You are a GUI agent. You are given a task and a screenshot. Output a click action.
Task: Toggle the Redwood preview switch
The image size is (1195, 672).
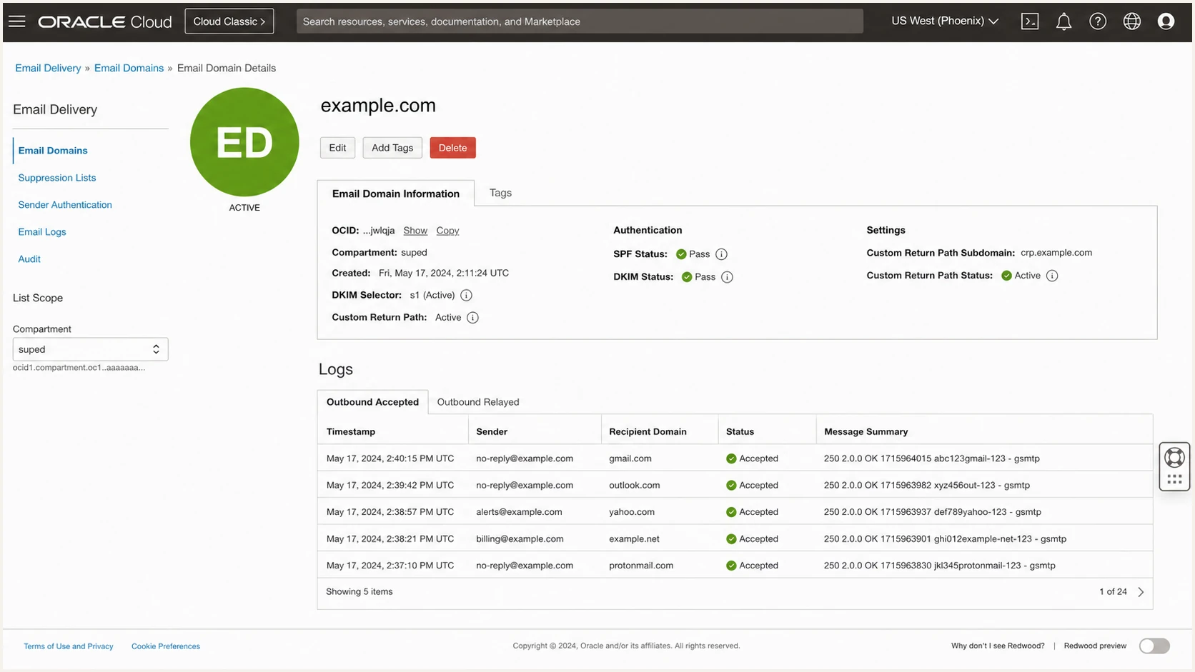1154,646
